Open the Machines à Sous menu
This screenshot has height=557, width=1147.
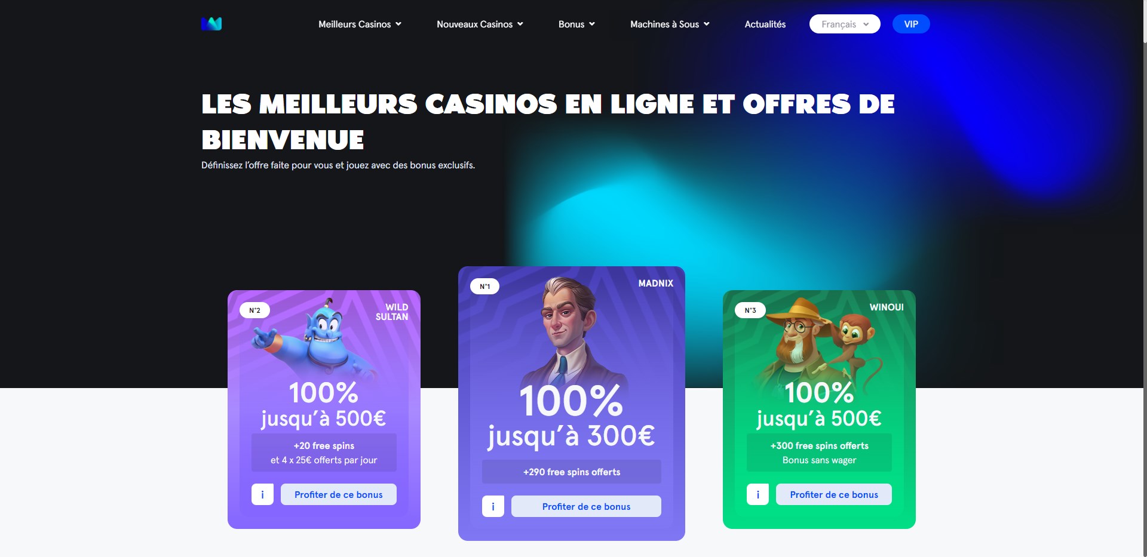[x=670, y=24]
